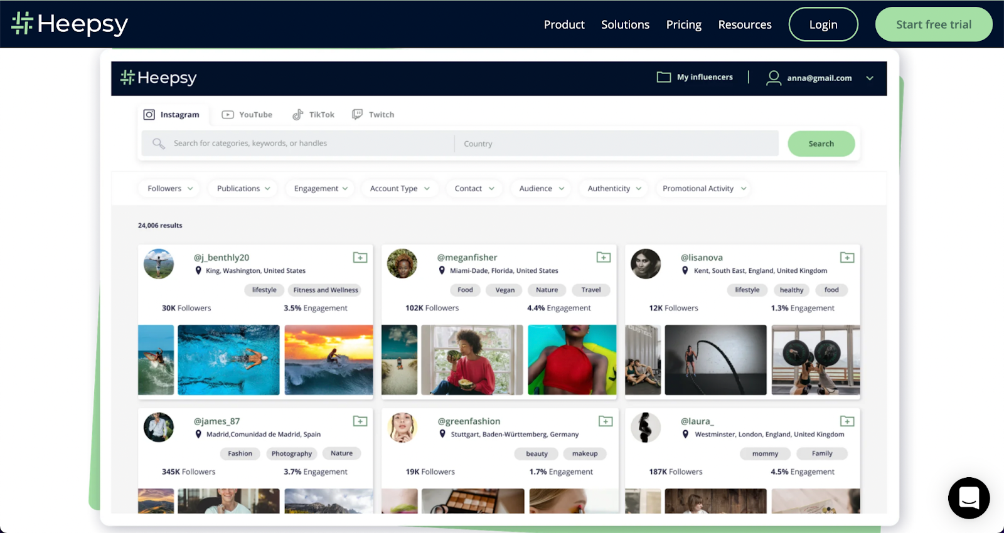This screenshot has height=533, width=1004.
Task: Click the location pin for Kent, South East
Action: point(685,270)
